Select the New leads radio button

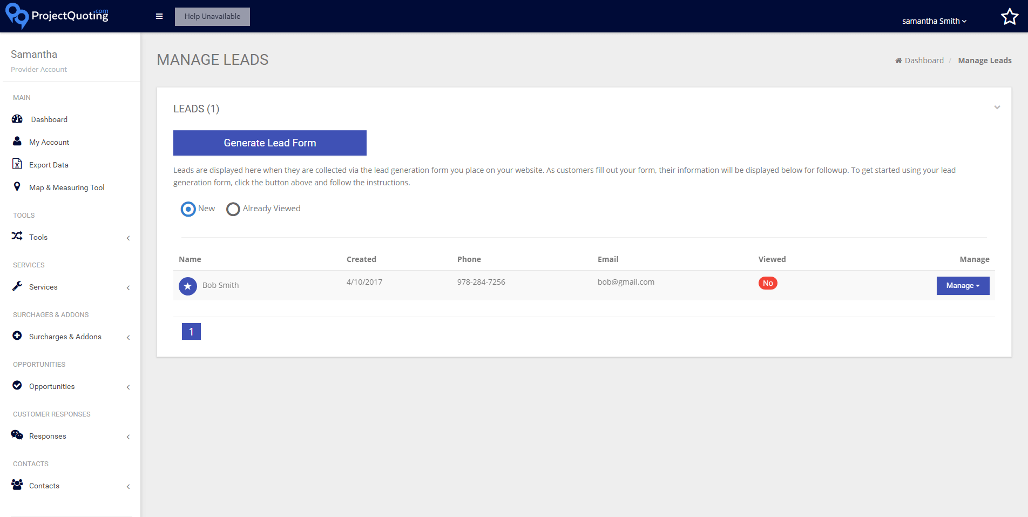coord(188,209)
